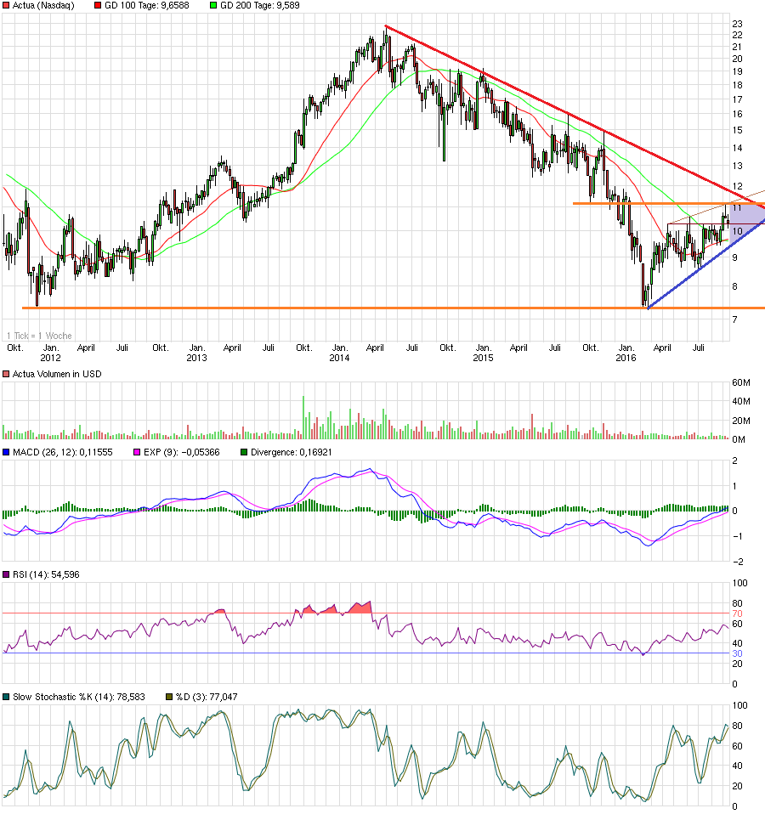The height and width of the screenshot is (814, 765).
Task: Click the Actua Volumen legend swatch
Action: point(6,375)
